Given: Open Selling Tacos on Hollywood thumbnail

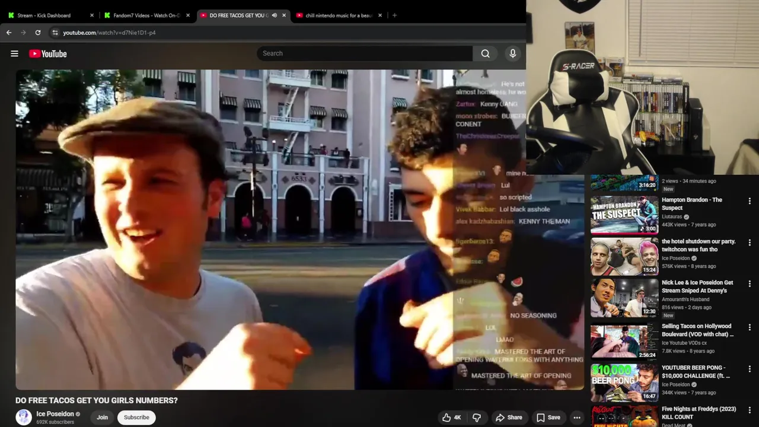Looking at the screenshot, I should coord(624,341).
